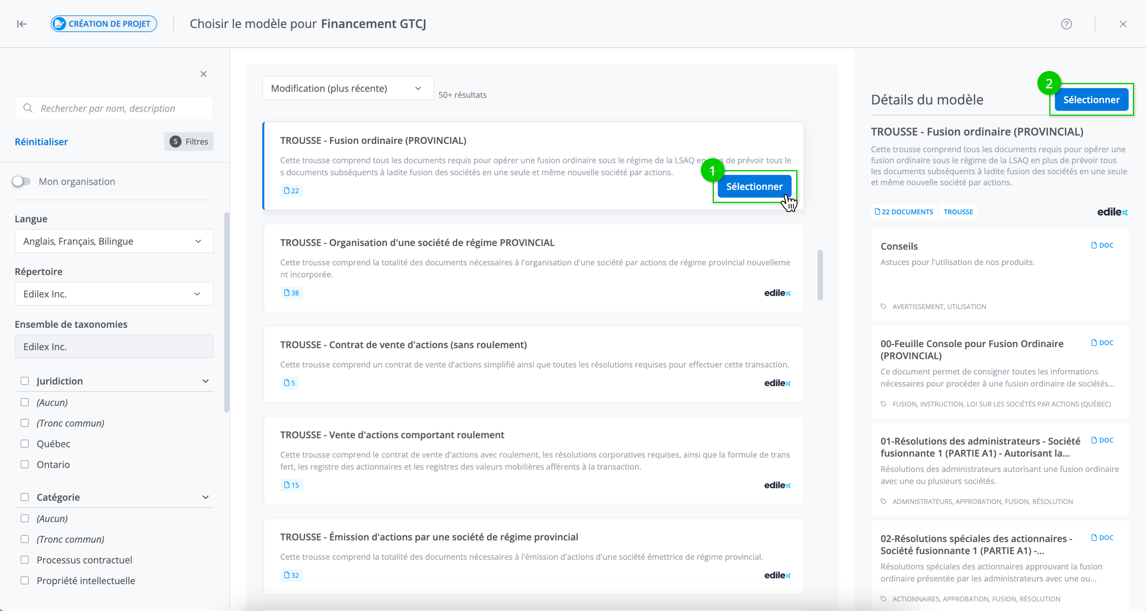1146x611 pixels.
Task: Click the results list scrollbar
Action: (x=820, y=275)
